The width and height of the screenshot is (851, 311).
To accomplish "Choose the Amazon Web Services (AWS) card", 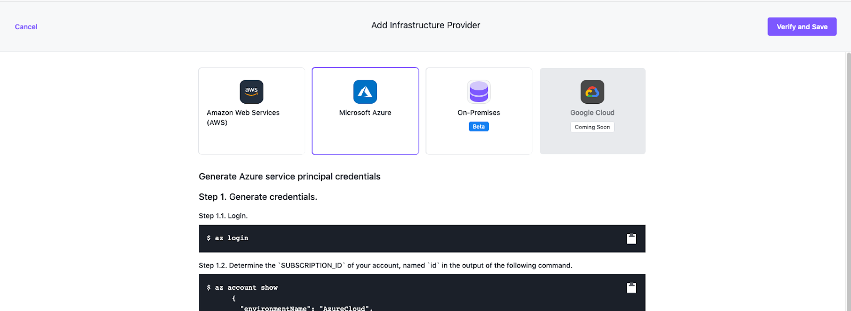I will [x=252, y=111].
